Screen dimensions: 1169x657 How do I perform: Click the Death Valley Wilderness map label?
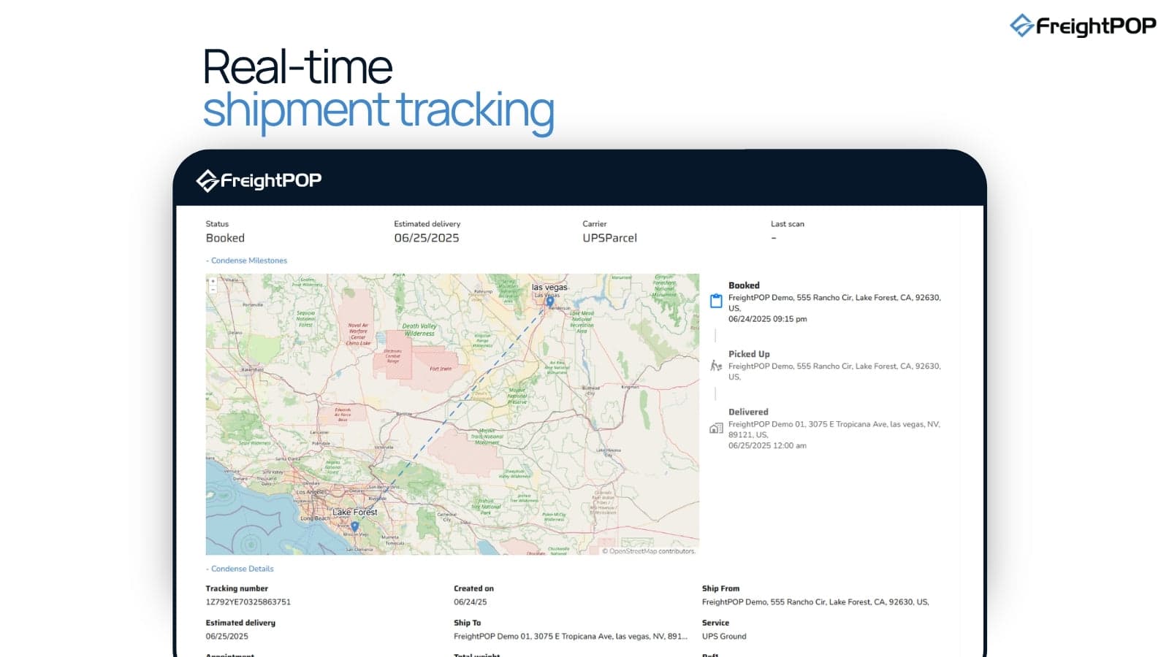click(419, 330)
